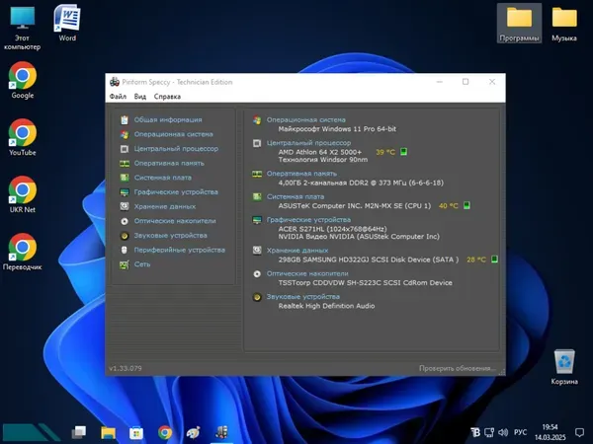Open Системная плата in the sidebar
Image resolution: width=593 pixels, height=444 pixels.
coord(163,178)
